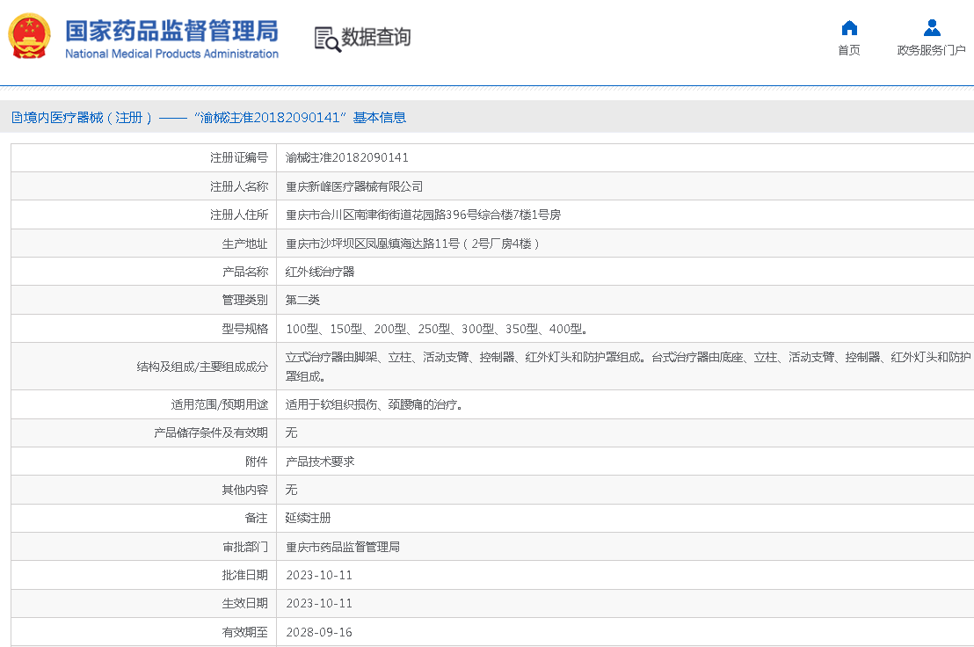Click the 产品技术要求 attachment entry
Screen dimensions: 974x647
tap(320, 462)
